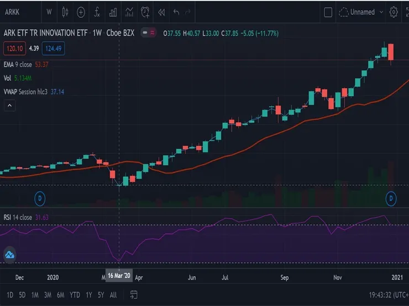Click the 4.39 spread value

point(34,49)
